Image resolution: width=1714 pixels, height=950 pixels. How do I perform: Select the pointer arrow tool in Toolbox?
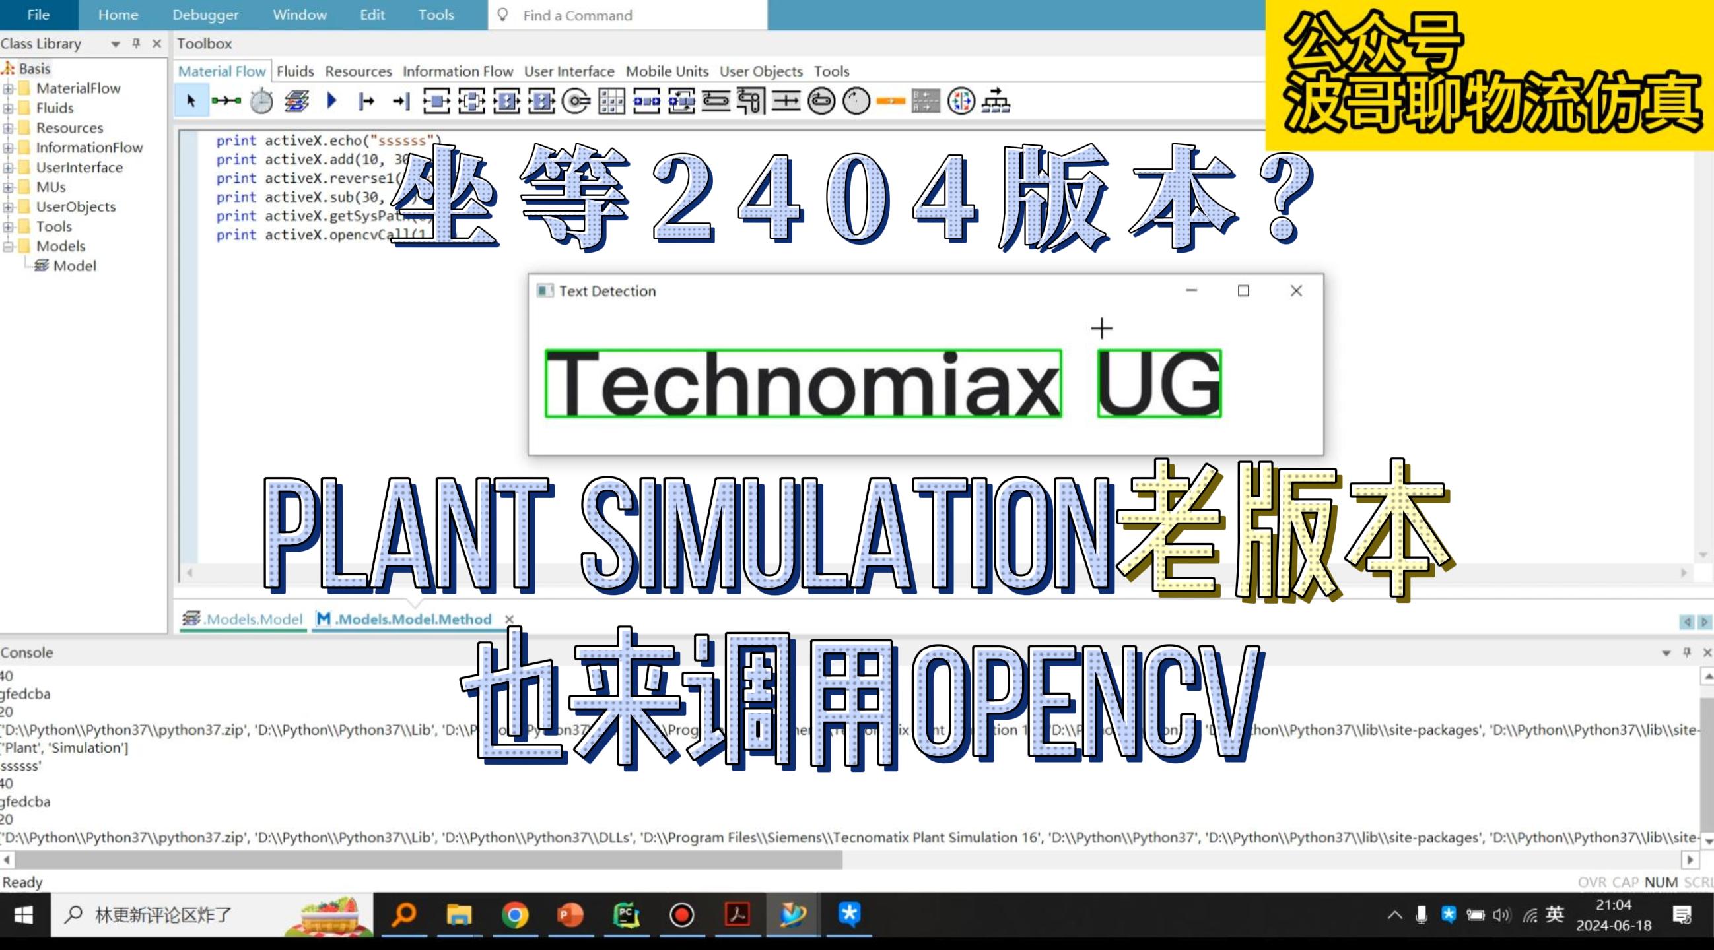click(x=191, y=101)
